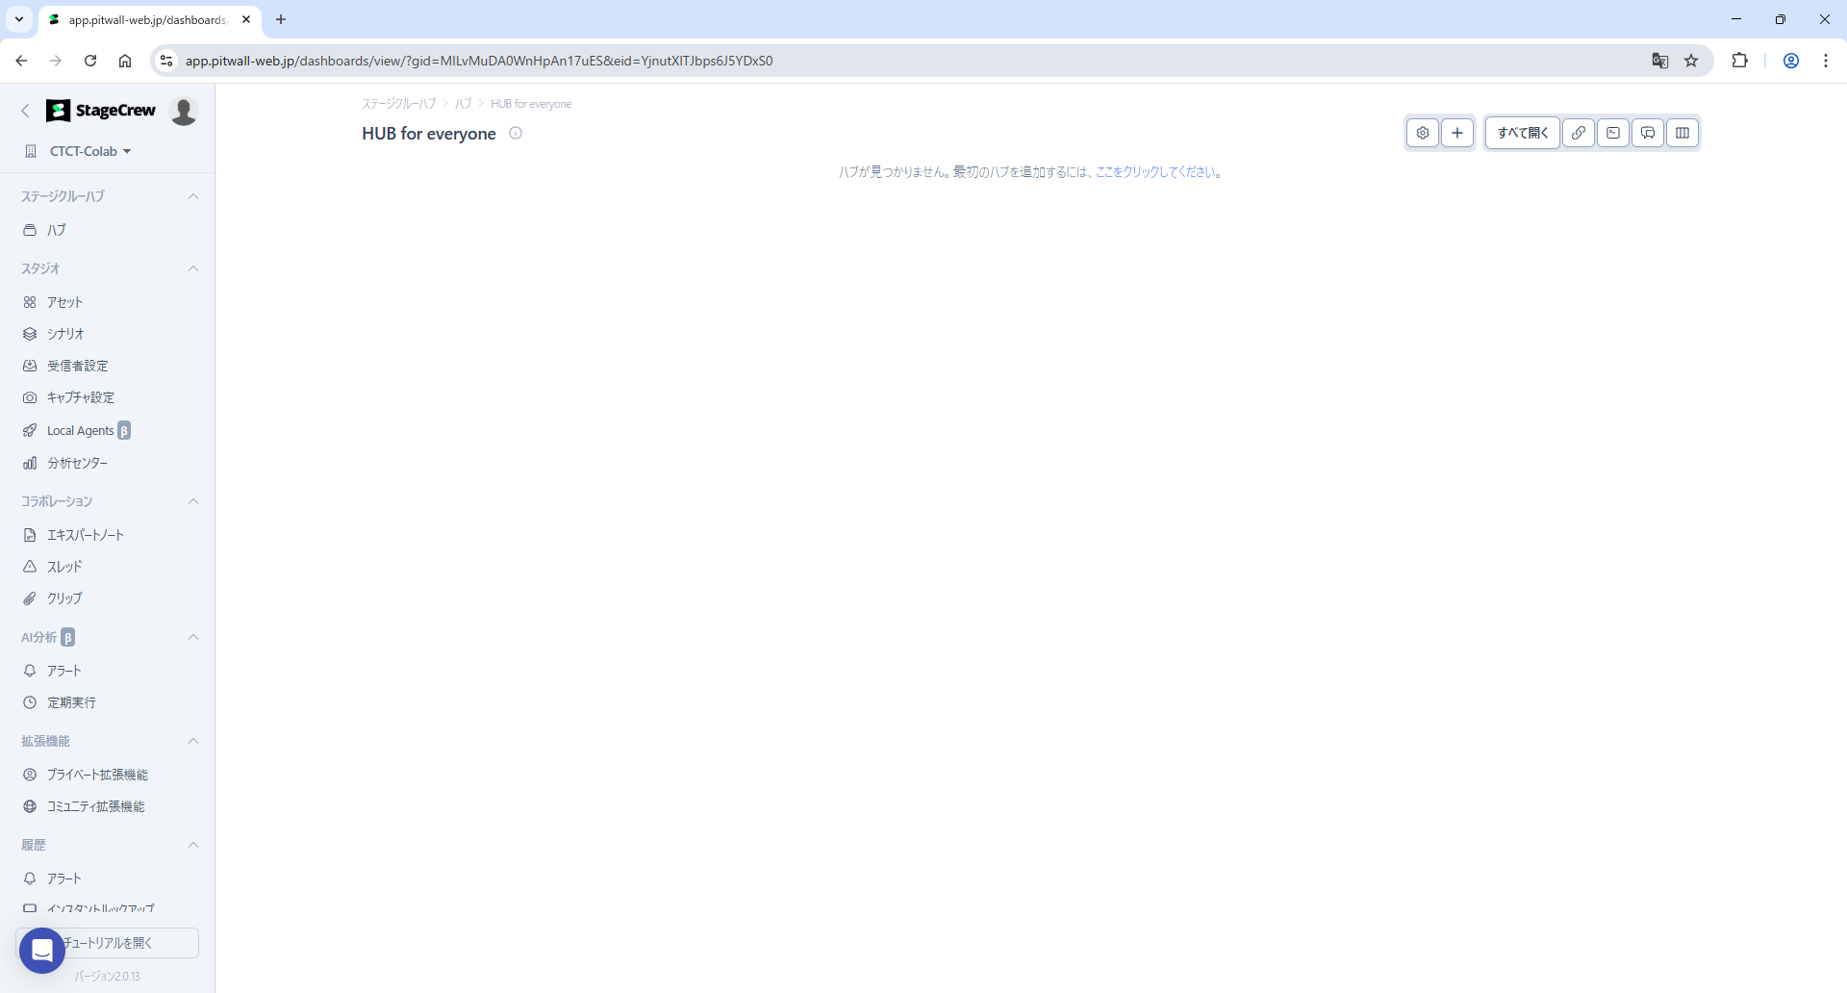Open シナリオ in the sidebar
The height and width of the screenshot is (993, 1847).
[65, 334]
